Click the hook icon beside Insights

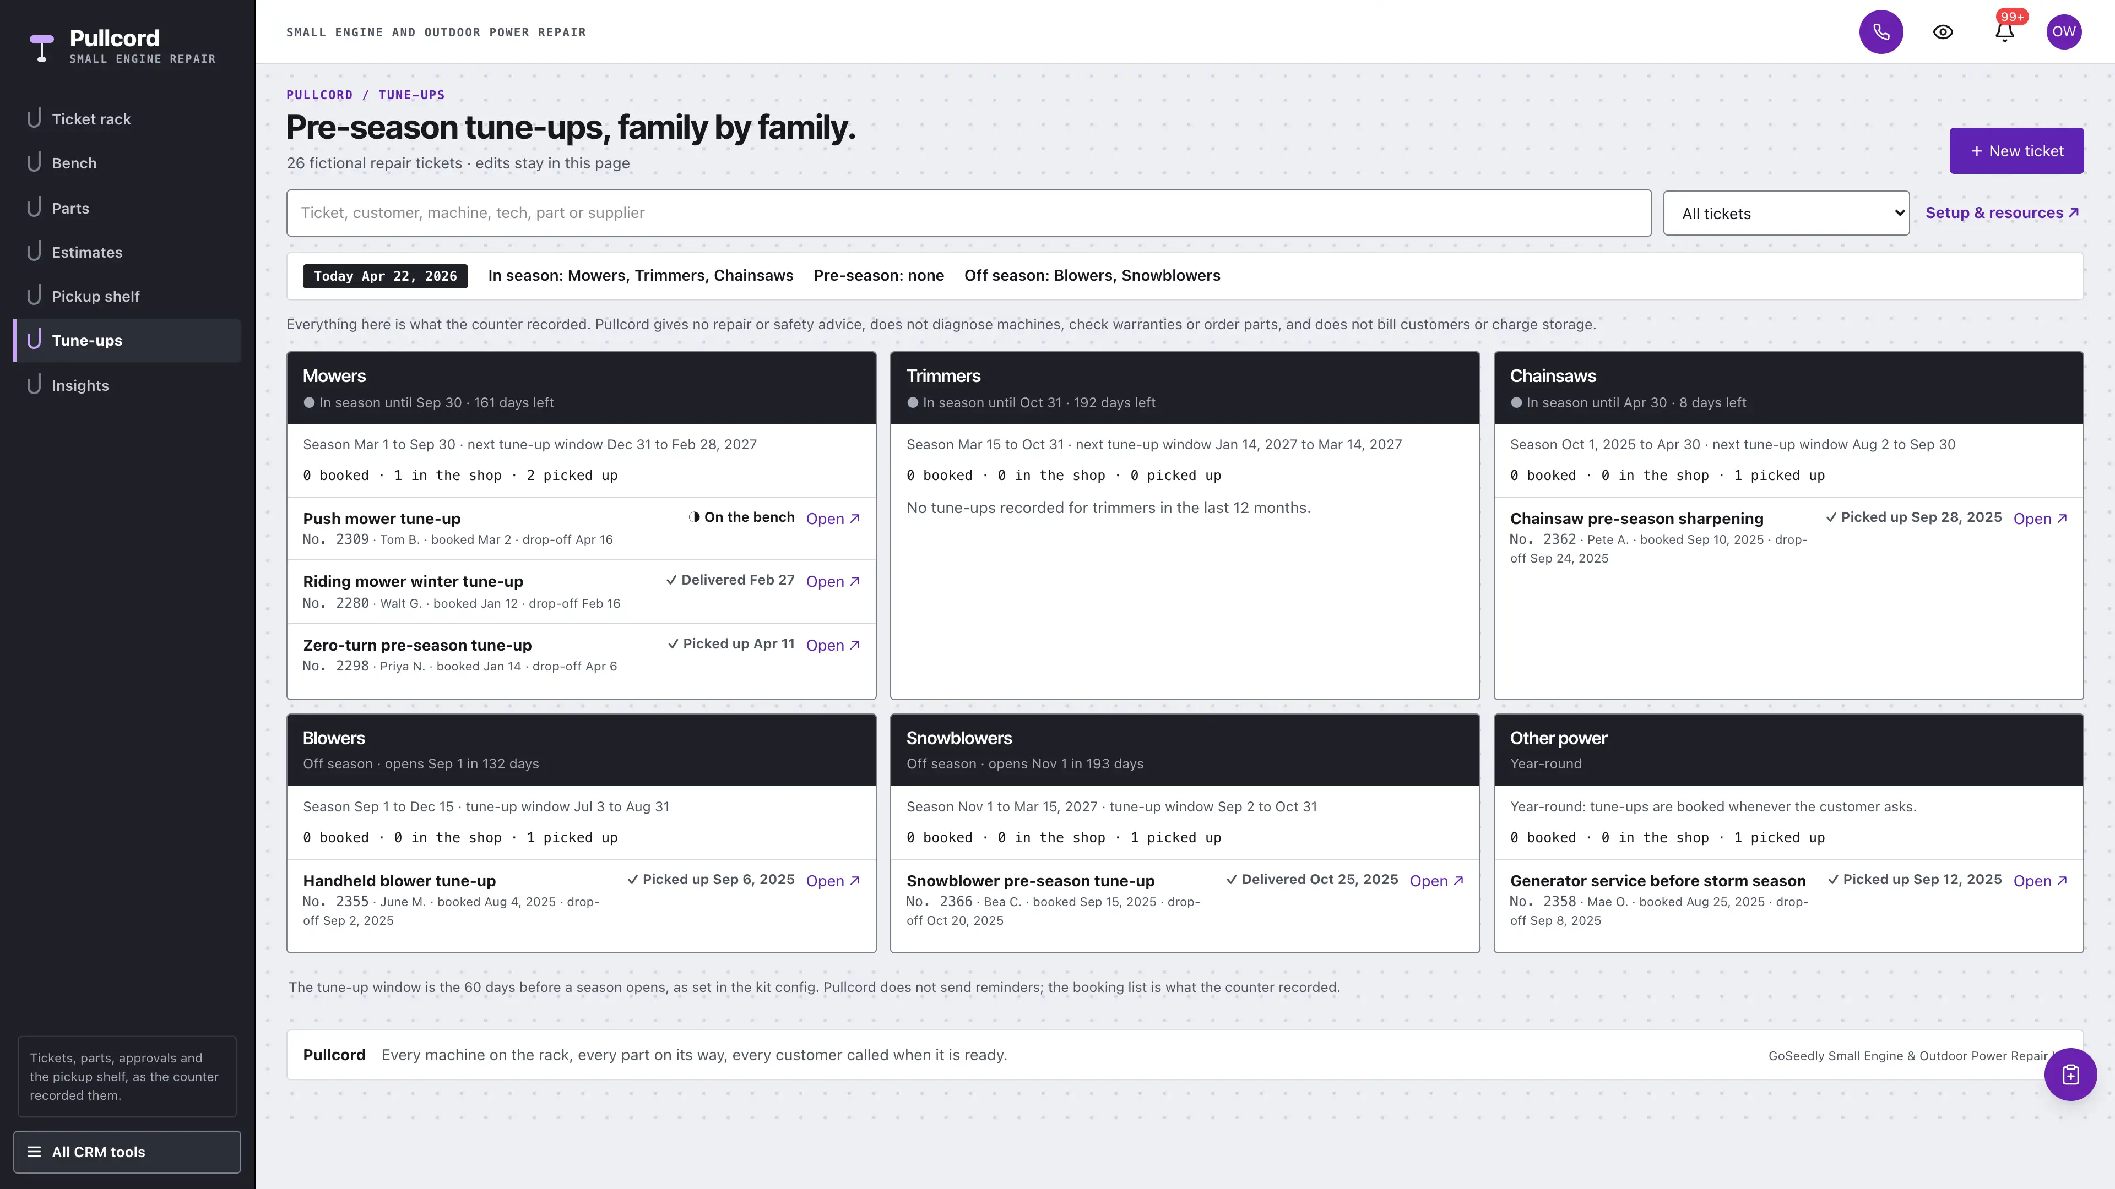tap(34, 385)
